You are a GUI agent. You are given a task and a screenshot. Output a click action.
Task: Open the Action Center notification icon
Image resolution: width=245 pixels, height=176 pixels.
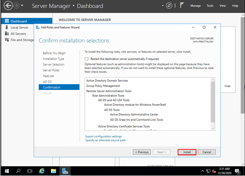(238, 172)
